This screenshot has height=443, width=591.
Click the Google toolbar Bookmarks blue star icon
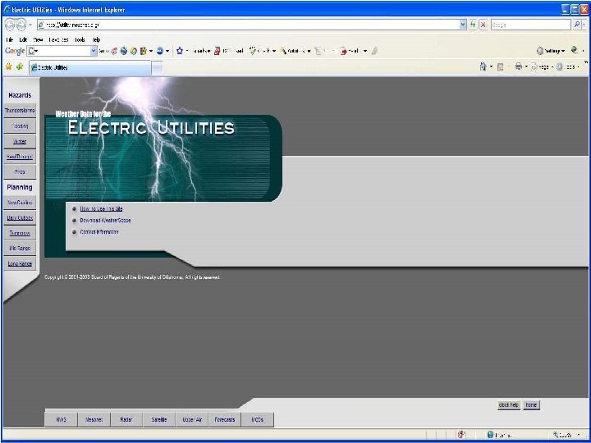180,51
